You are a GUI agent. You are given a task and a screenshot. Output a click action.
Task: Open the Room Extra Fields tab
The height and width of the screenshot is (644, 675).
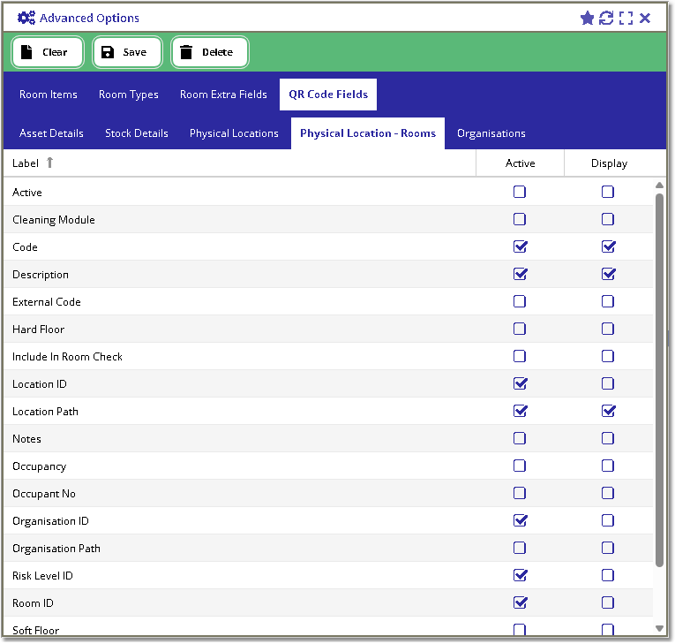223,95
